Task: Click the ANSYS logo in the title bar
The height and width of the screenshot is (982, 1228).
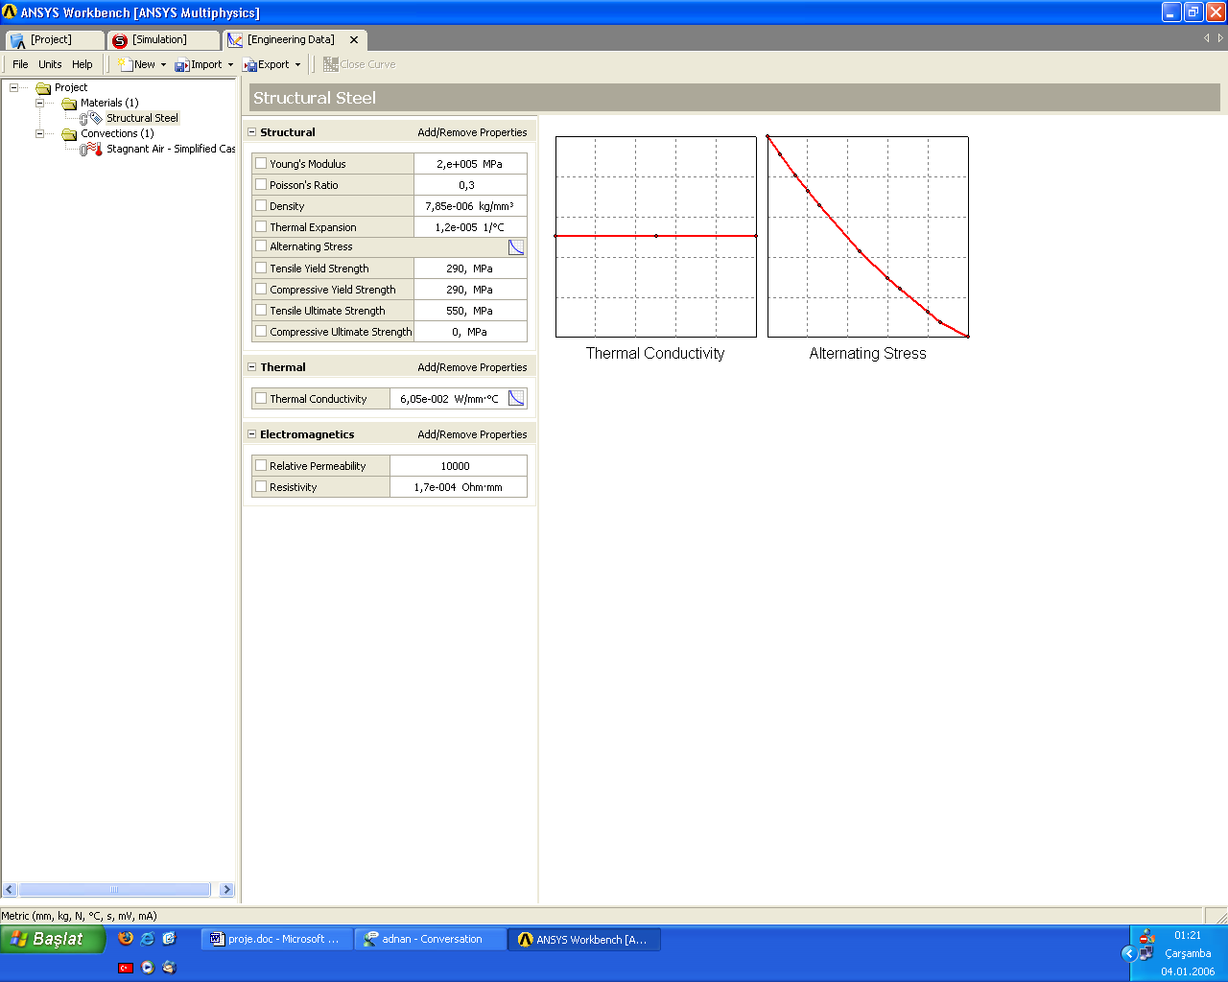Action: pos(10,12)
